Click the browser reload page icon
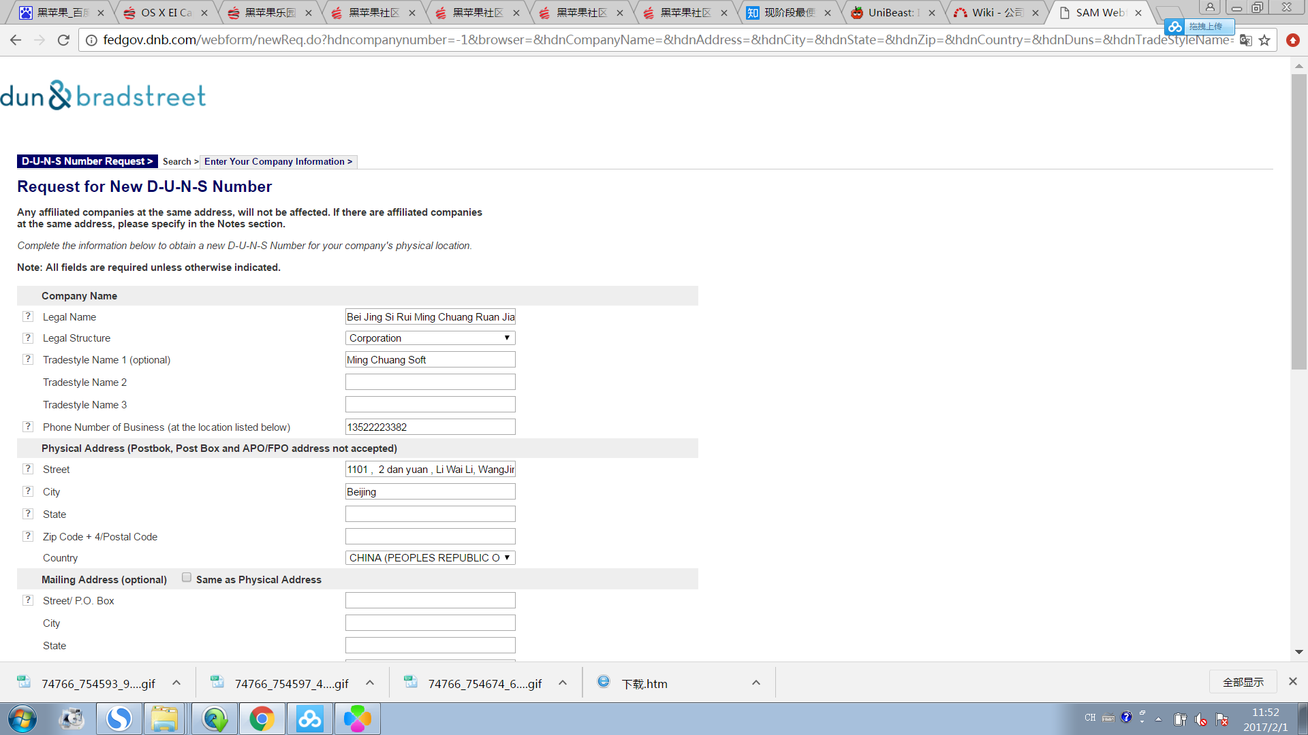 coord(63,40)
